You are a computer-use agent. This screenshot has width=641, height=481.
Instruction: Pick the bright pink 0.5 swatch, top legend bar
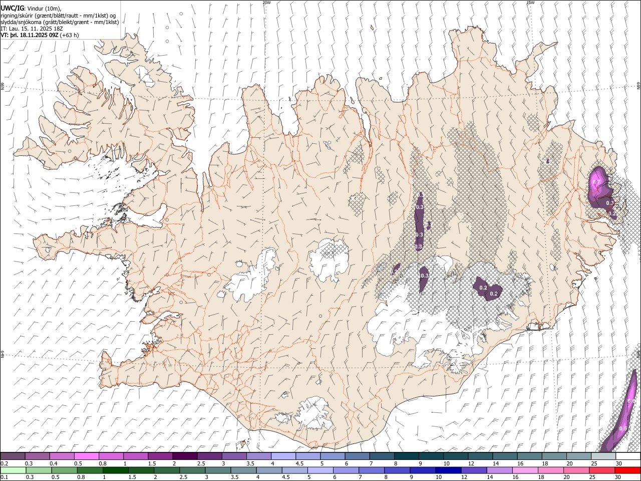(86, 456)
